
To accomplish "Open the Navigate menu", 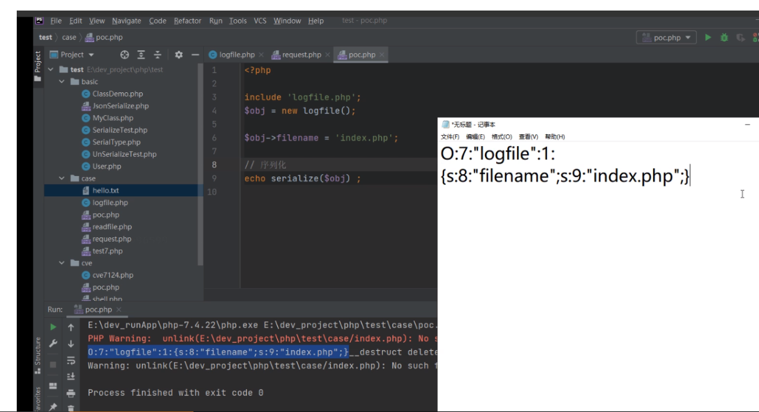I will pyautogui.click(x=126, y=21).
